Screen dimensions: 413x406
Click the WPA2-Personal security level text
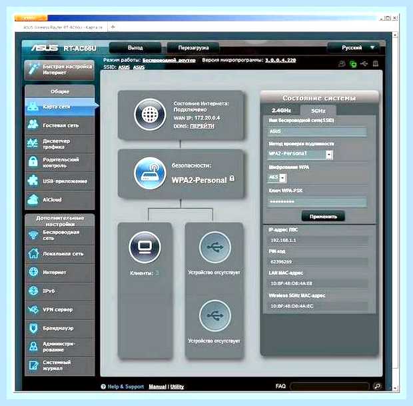199,180
